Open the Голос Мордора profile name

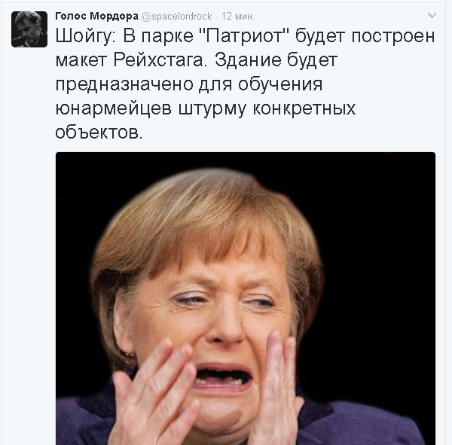click(97, 16)
